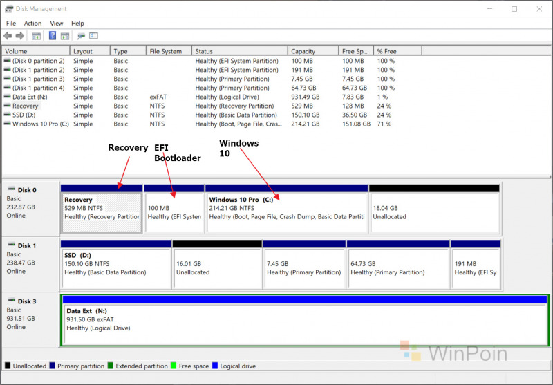Sort by the Volume column header

(36, 51)
